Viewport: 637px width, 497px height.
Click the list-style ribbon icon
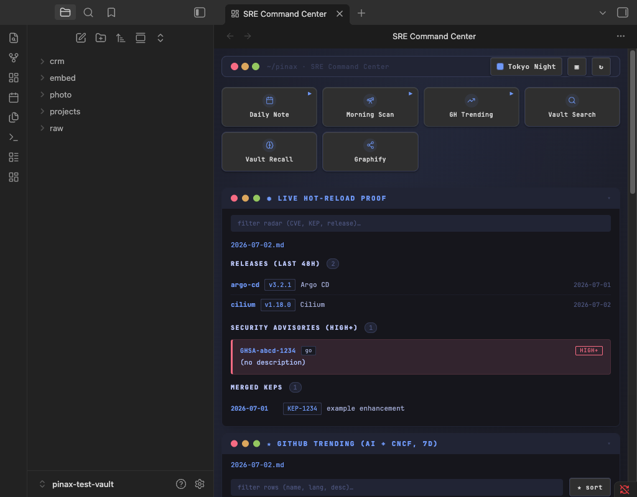[14, 157]
